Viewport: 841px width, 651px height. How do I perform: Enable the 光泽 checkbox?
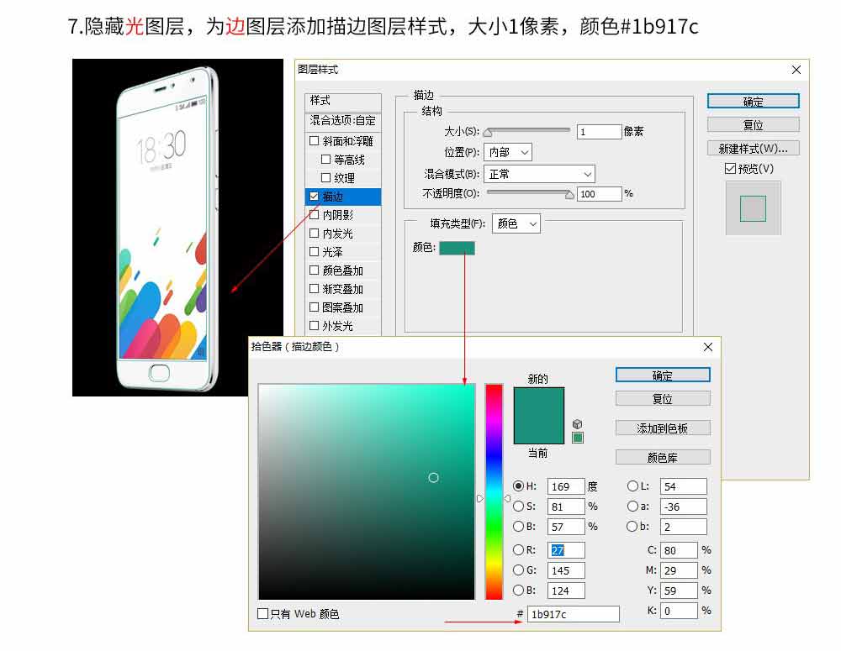315,251
